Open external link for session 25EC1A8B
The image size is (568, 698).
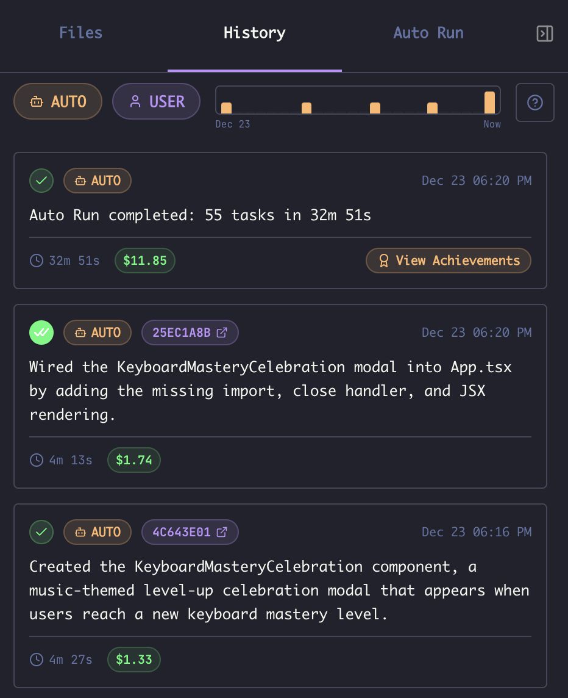click(222, 332)
